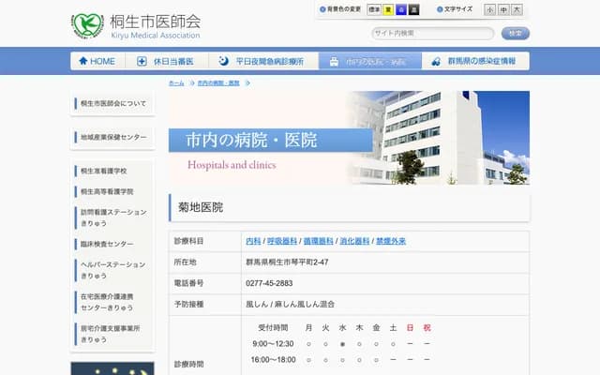Select the small (小) font size button
600x375 pixels.
pyautogui.click(x=490, y=9)
